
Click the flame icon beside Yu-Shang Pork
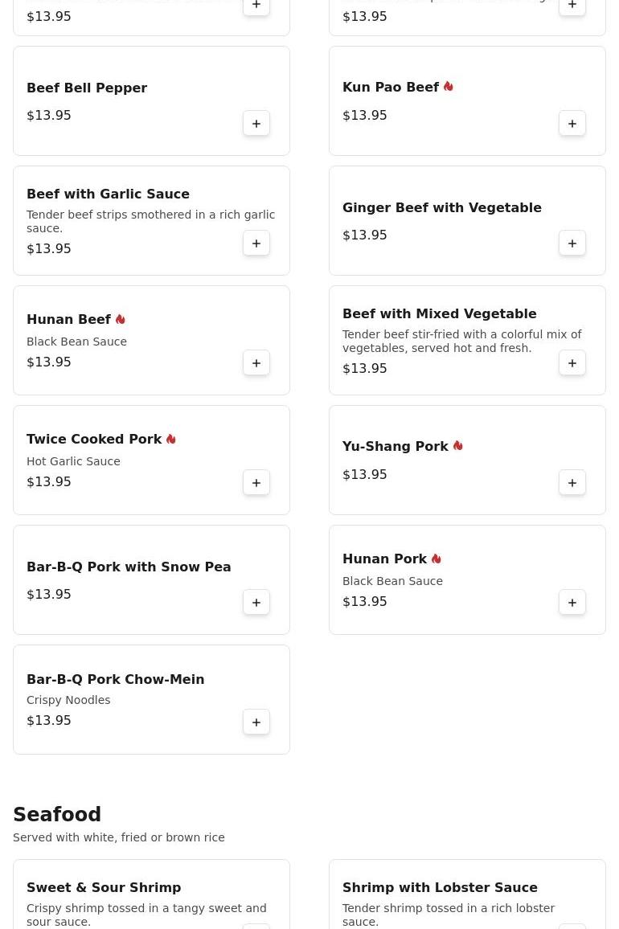pos(457,446)
